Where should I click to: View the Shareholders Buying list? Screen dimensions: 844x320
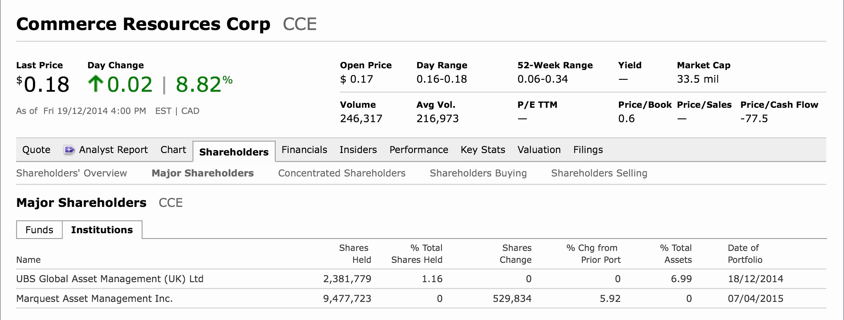point(478,173)
